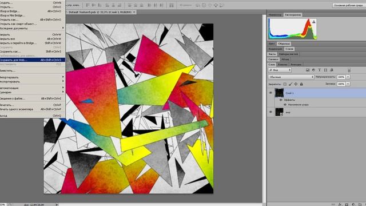Filter layers by pixel layers icon
366x206 pixels.
click(x=308, y=70)
